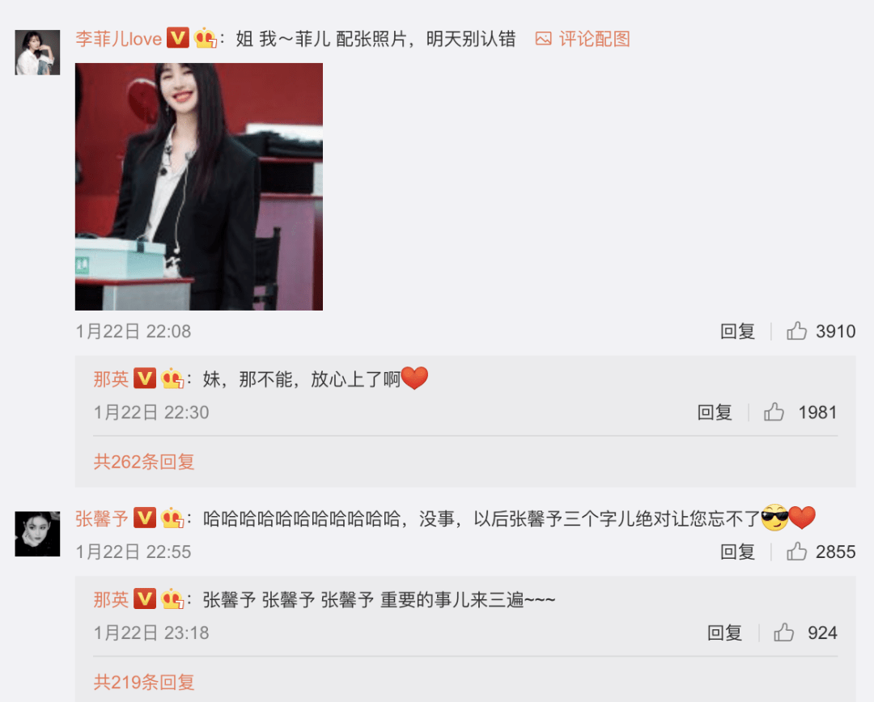Screen dimensions: 874x702
Task: Open 李菲儿love's profile avatar
Action: (x=37, y=53)
